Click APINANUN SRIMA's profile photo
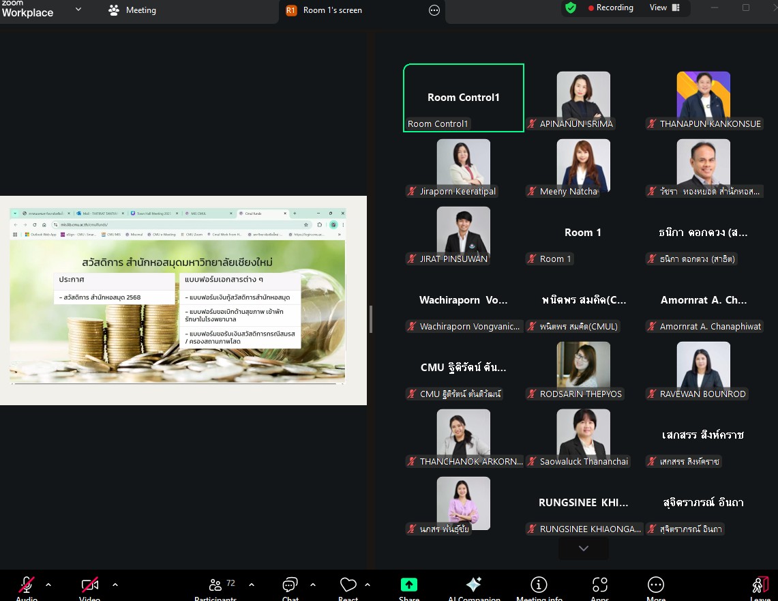 [584, 96]
